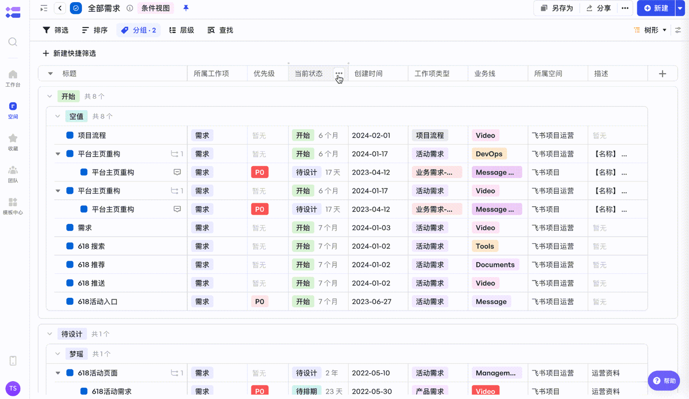
Task: Open dropdown arrow beside 新建 button
Action: pyautogui.click(x=679, y=8)
